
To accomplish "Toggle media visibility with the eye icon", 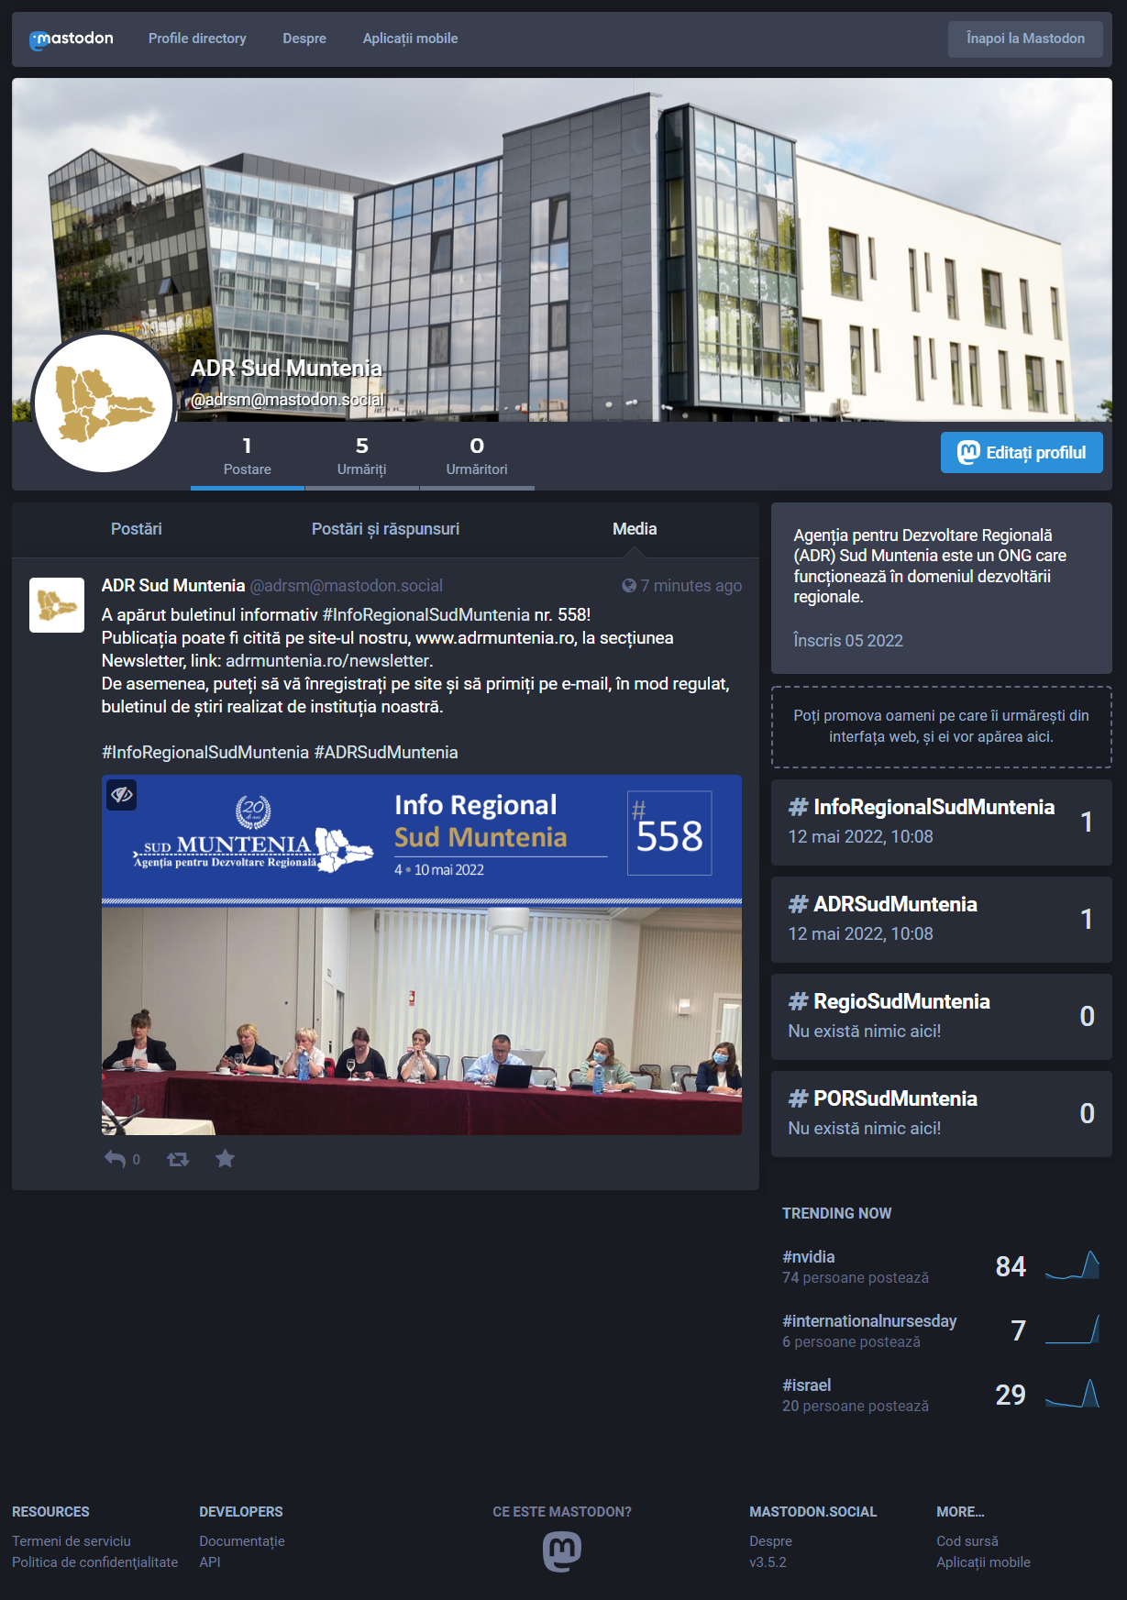I will click(122, 794).
